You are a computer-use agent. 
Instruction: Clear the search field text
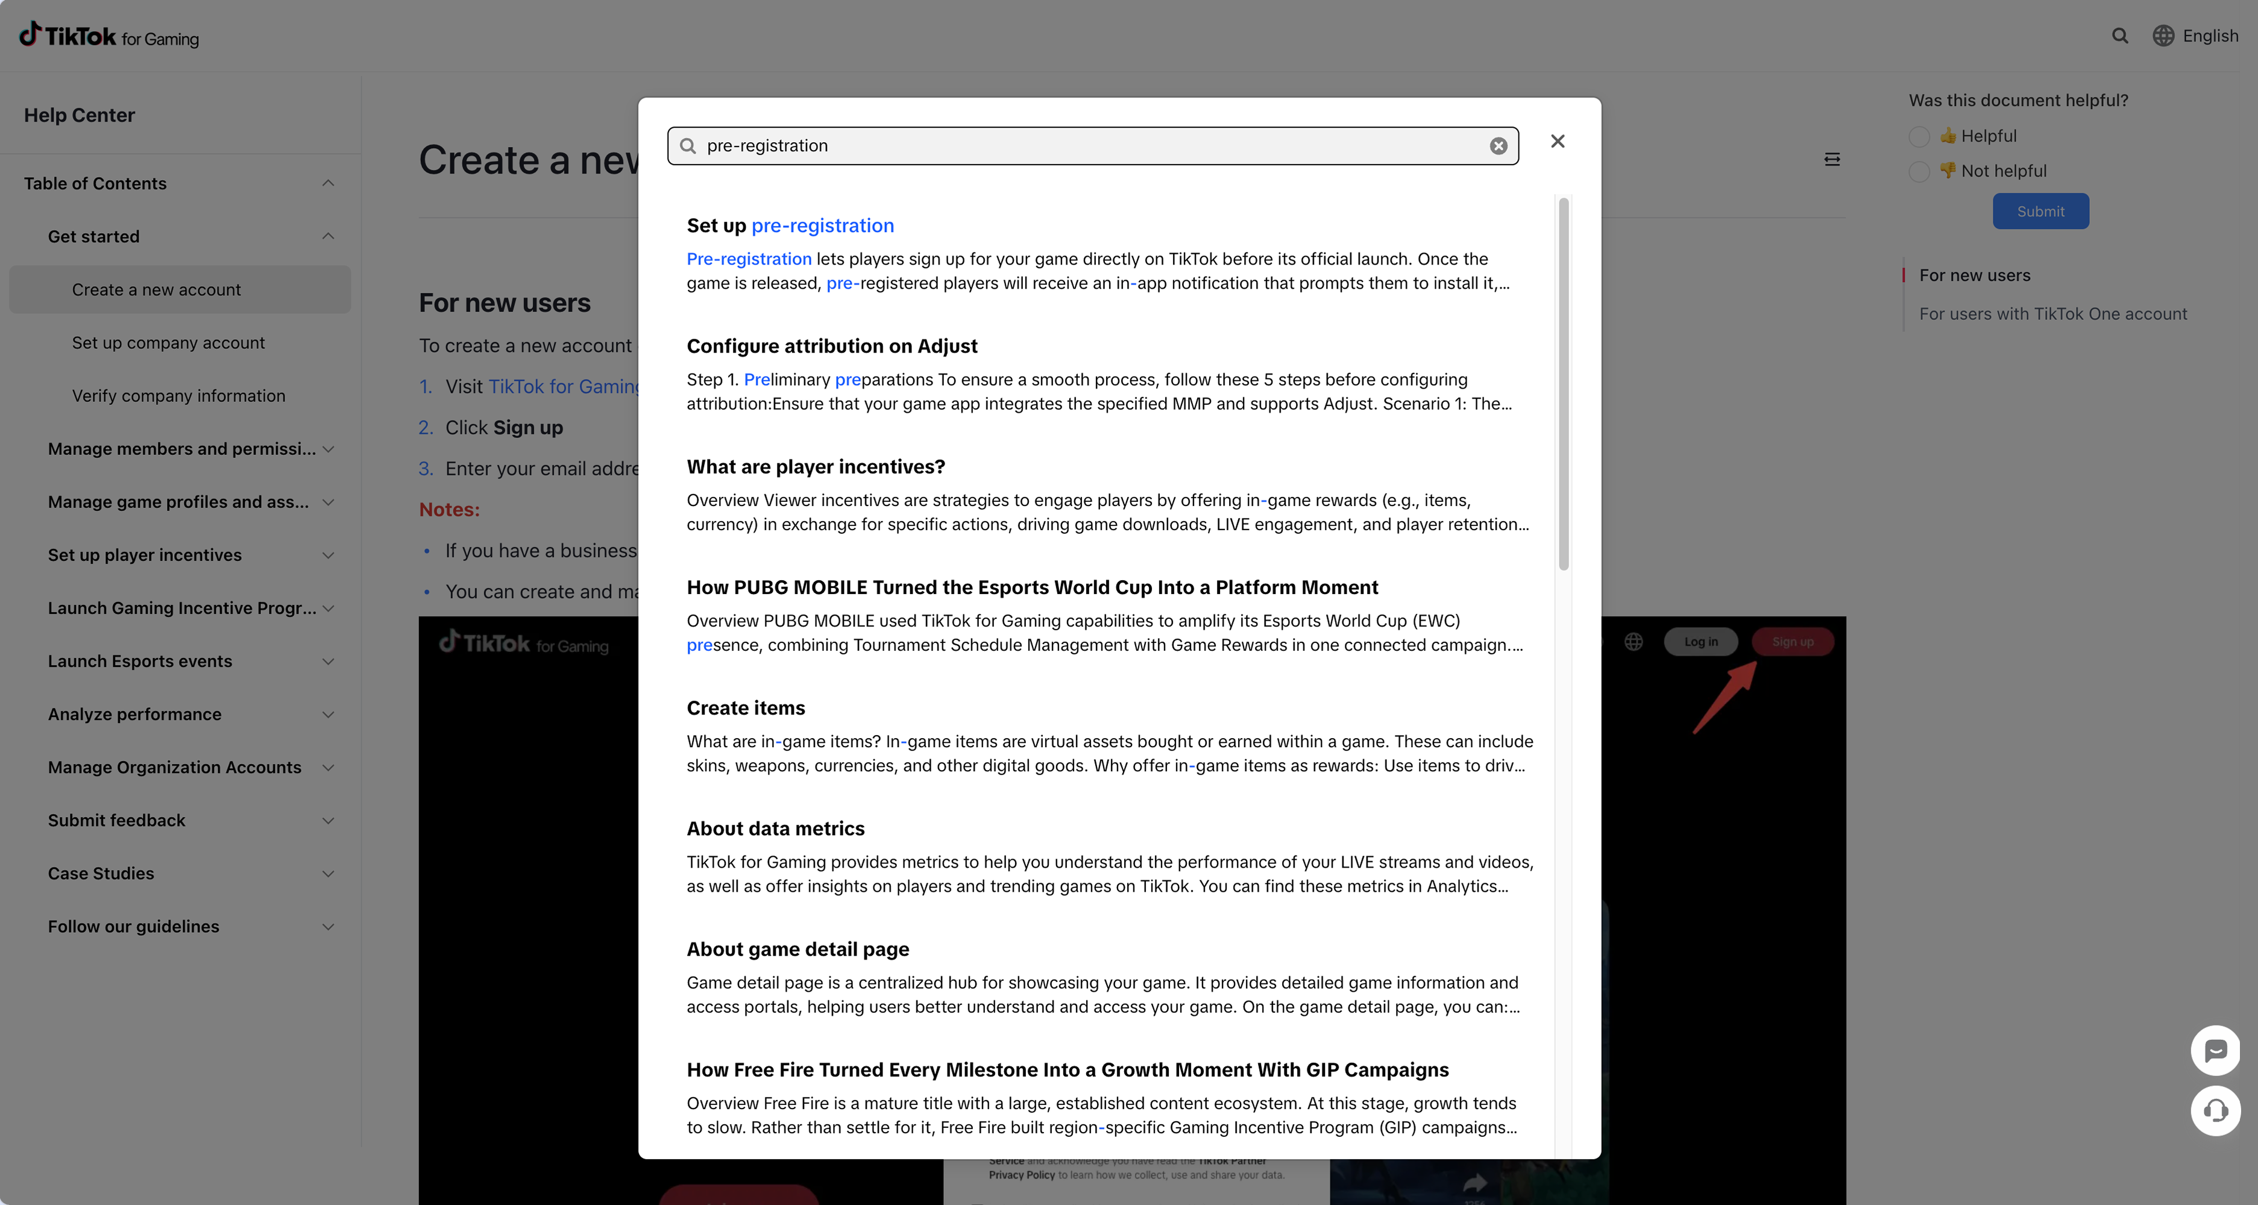[x=1499, y=146]
